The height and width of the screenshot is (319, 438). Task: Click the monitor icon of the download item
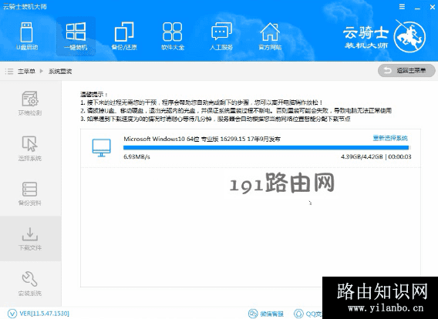(x=101, y=148)
